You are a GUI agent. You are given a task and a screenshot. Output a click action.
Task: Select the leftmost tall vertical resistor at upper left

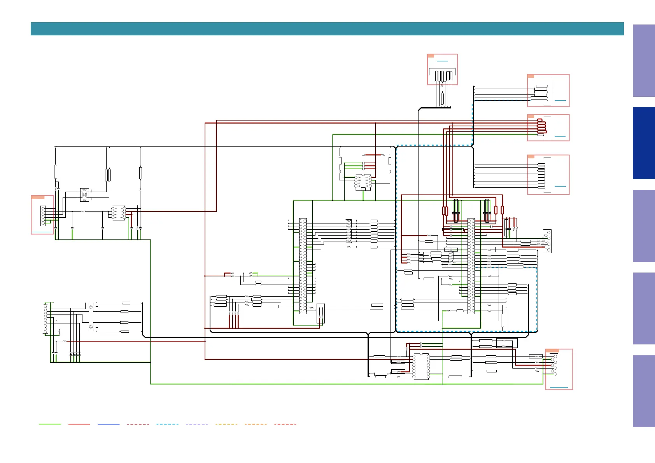(56, 172)
